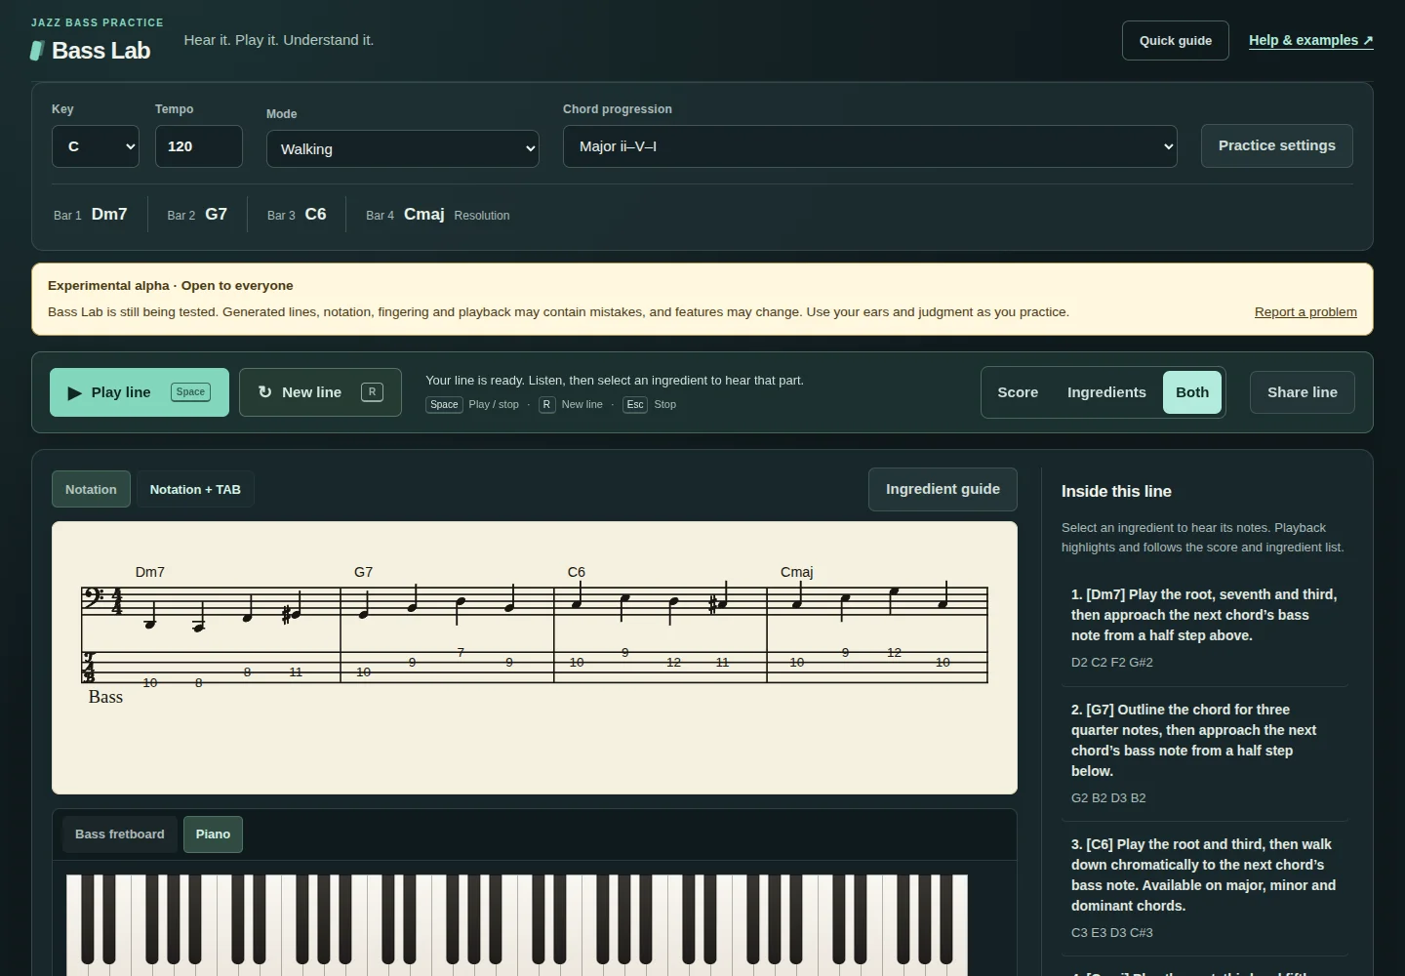1405x976 pixels.
Task: Open the Ingredient guide
Action: coord(943,489)
